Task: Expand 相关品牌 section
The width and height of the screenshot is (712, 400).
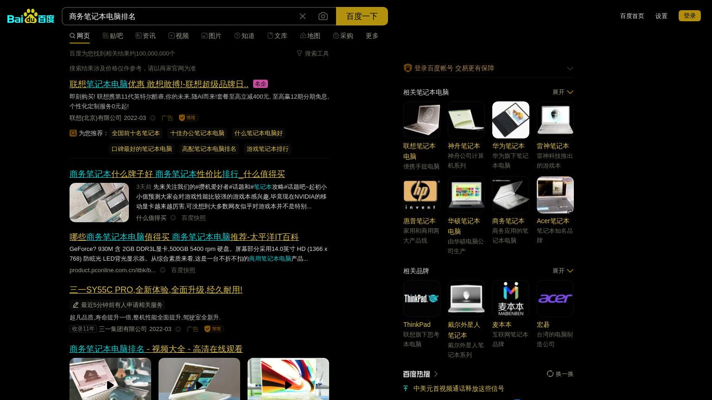Action: 563,271
